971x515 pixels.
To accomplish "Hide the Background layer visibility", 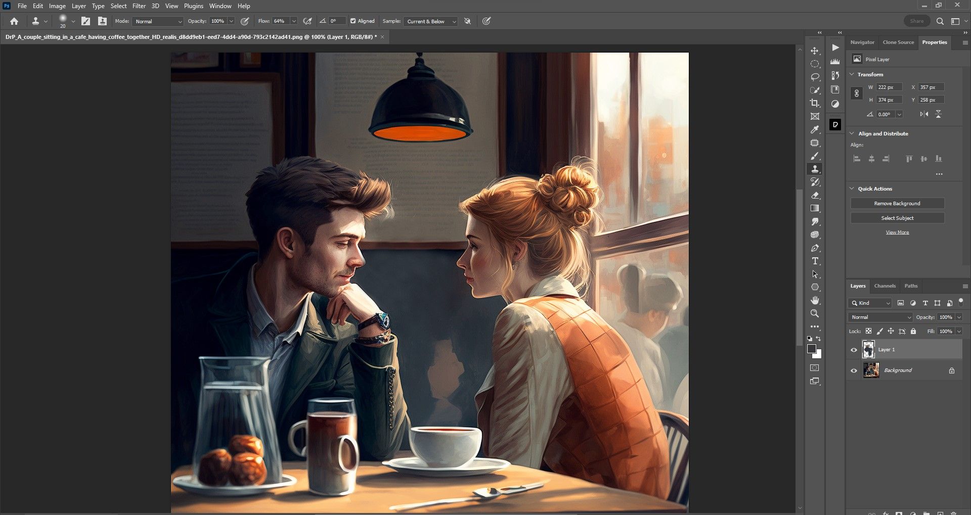I will [x=854, y=370].
